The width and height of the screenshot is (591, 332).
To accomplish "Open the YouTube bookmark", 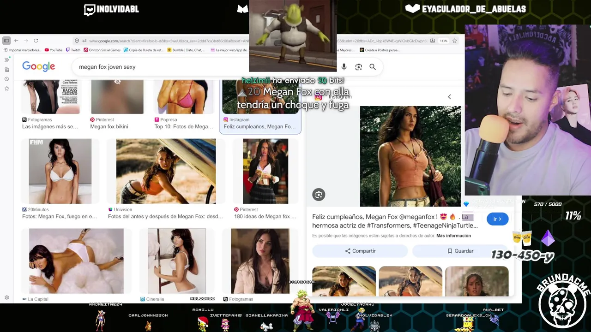I will [54, 50].
